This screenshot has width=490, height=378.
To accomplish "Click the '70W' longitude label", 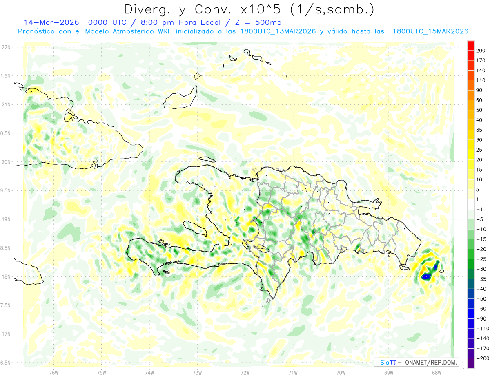I will click(341, 373).
